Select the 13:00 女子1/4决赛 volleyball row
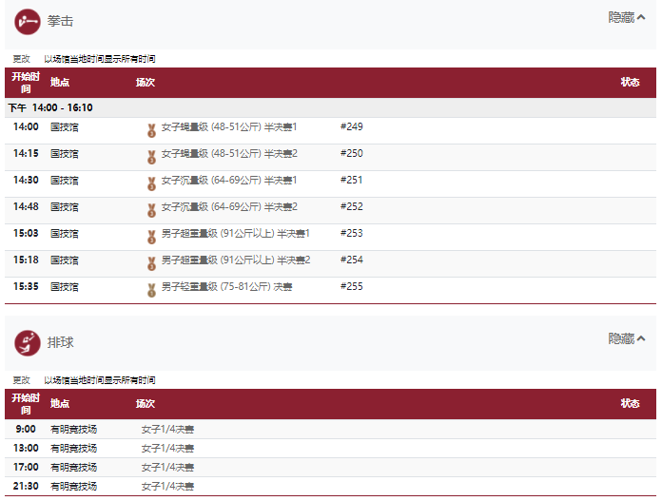The image size is (662, 501). [330, 448]
